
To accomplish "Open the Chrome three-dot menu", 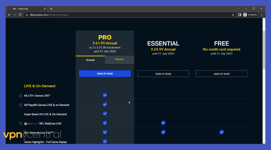I will [261, 15].
